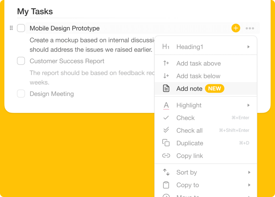This screenshot has width=275, height=197.
Task: Tick the Customer Success Report checkbox
Action: pos(21,61)
